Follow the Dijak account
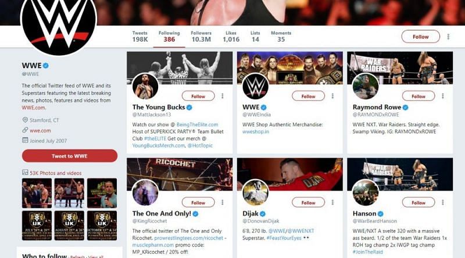The width and height of the screenshot is (465, 258). 308,203
